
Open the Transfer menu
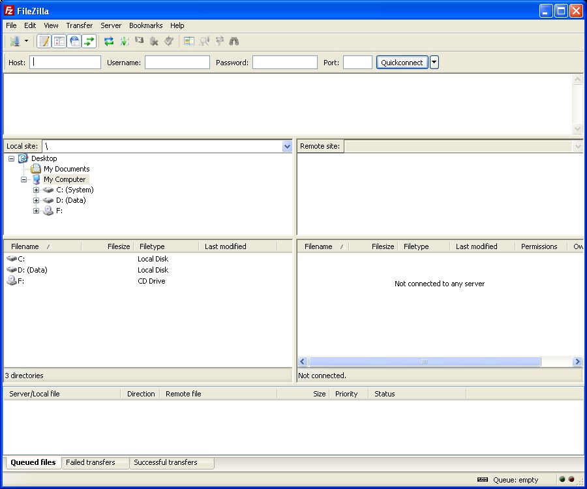[x=79, y=25]
